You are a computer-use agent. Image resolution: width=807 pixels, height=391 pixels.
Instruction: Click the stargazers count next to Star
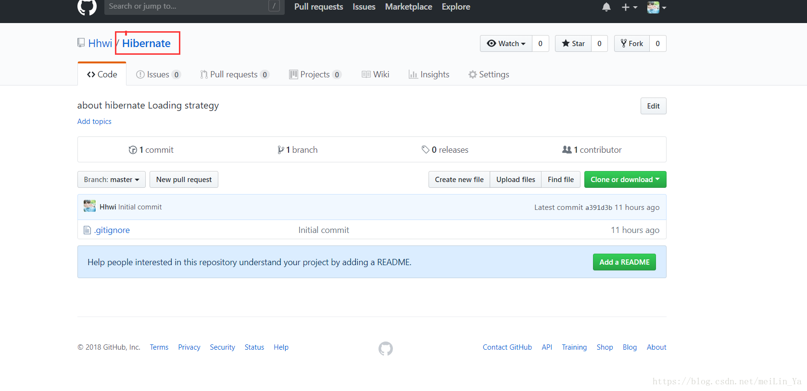(x=600, y=44)
